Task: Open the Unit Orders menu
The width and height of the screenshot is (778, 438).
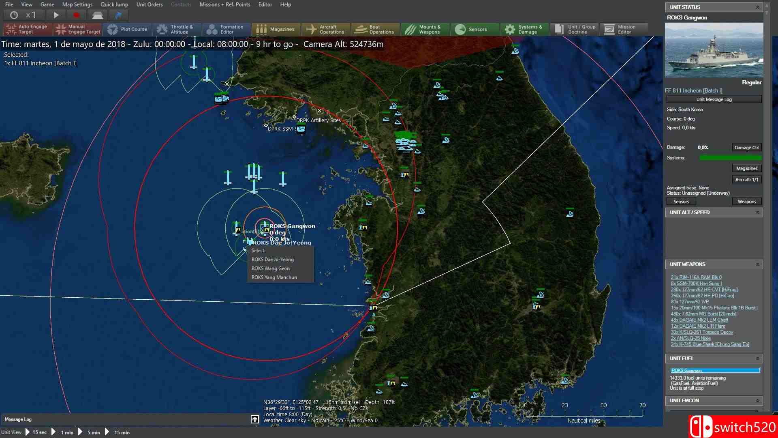Action: pyautogui.click(x=150, y=4)
